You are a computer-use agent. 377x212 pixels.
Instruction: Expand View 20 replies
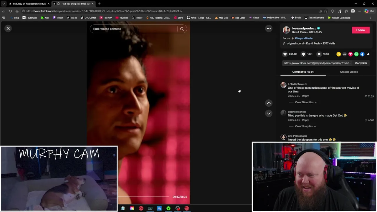306,102
